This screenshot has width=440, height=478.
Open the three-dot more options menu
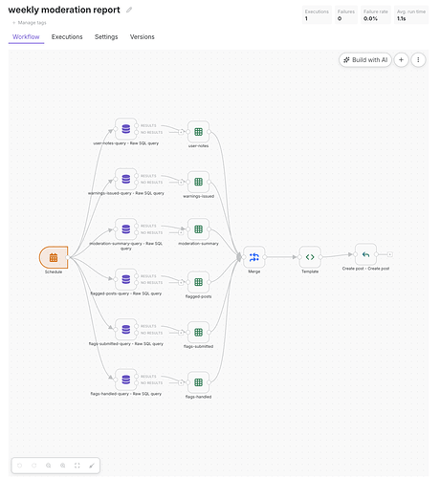click(418, 60)
